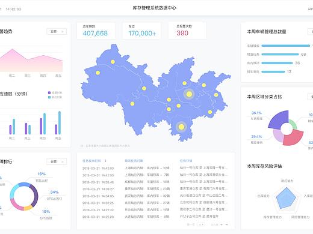This screenshot has height=234, width=313.
Task: Click the 任务详情 column header
Action: (186, 161)
